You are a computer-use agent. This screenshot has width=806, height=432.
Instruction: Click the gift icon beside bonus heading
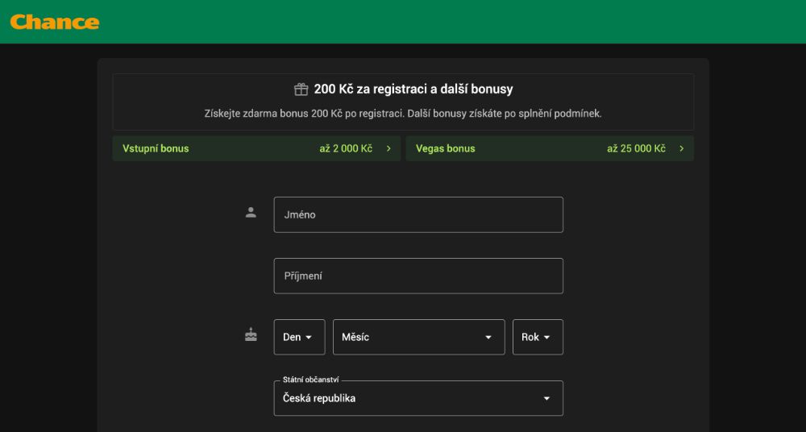point(301,89)
